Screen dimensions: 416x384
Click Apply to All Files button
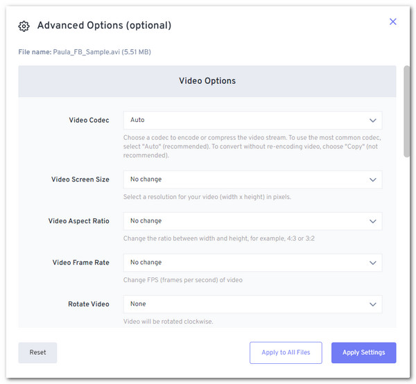point(286,352)
